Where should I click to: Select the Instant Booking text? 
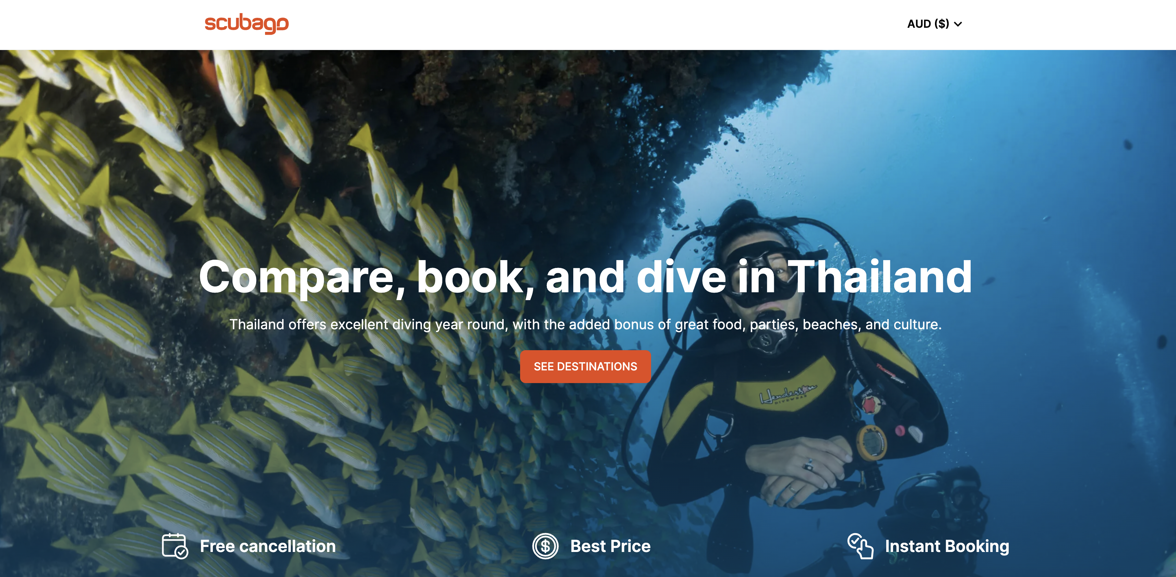947,546
